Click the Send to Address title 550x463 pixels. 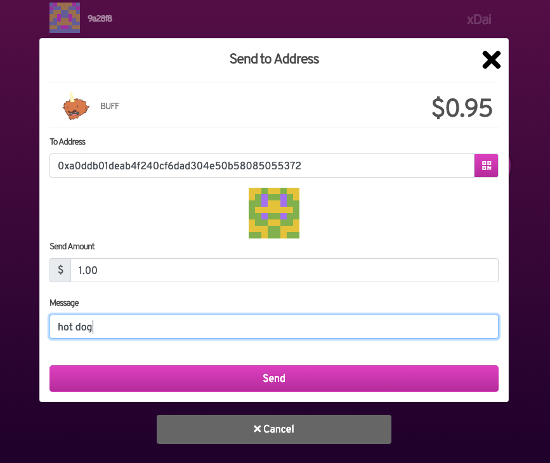(274, 58)
